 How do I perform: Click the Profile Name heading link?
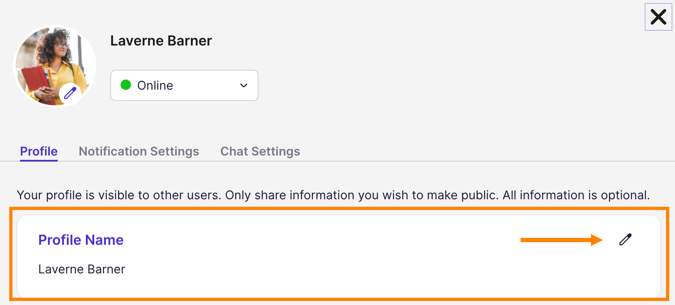(x=81, y=240)
